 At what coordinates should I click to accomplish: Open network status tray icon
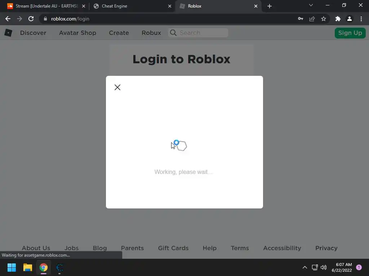[315, 267]
